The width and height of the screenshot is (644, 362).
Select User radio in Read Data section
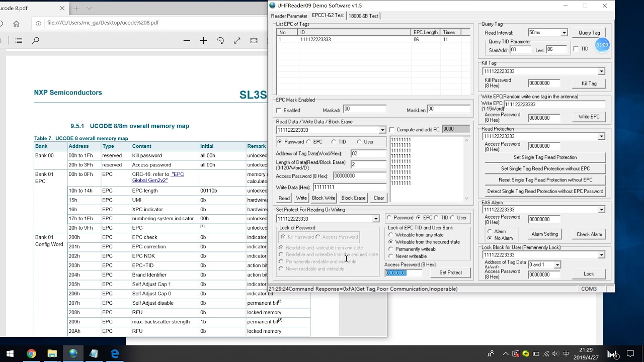pyautogui.click(x=359, y=142)
